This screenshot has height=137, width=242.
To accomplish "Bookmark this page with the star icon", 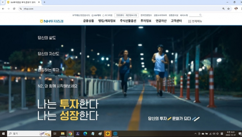I will 228,9.
